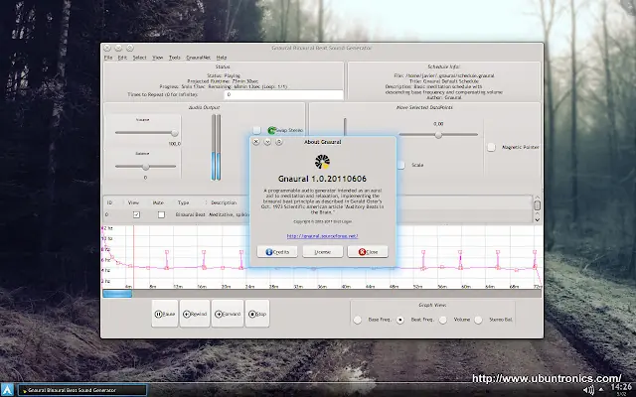636x397 pixels.
Task: Click the Forward button
Action: click(x=228, y=314)
